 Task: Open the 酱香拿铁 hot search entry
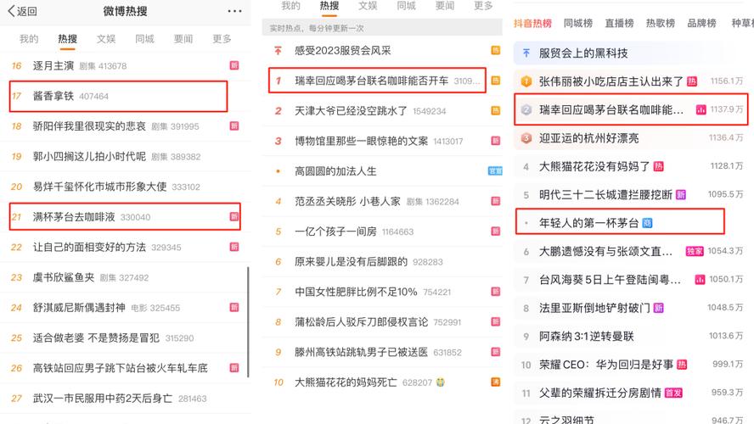(x=118, y=96)
